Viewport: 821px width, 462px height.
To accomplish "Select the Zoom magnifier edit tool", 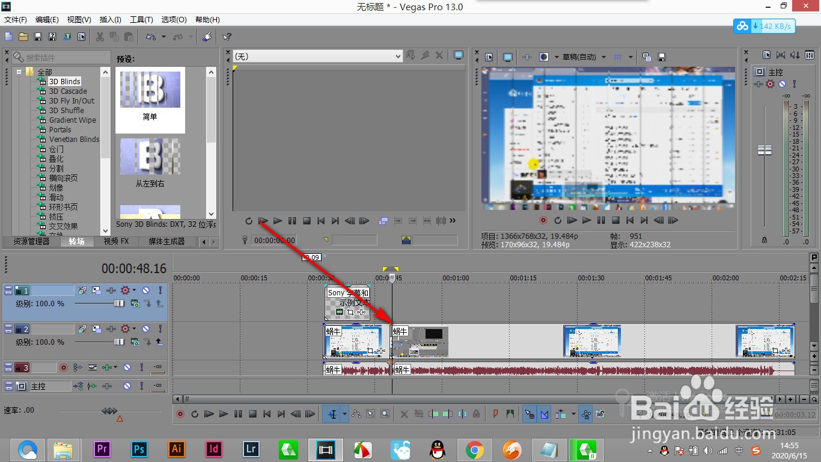I will (x=385, y=413).
